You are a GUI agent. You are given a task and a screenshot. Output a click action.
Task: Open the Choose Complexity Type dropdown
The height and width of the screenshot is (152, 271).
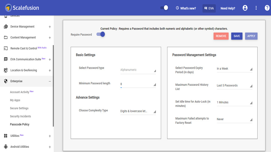[138, 111]
